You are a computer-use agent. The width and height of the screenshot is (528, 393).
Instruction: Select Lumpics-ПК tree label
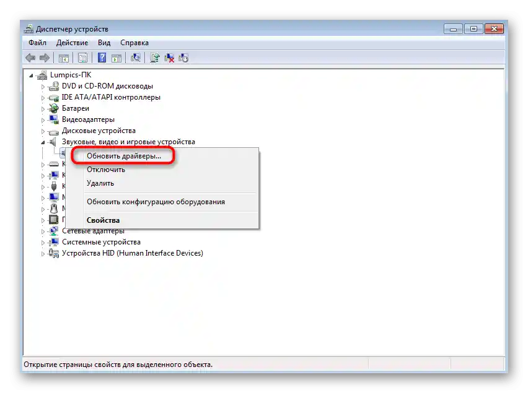[x=71, y=75]
